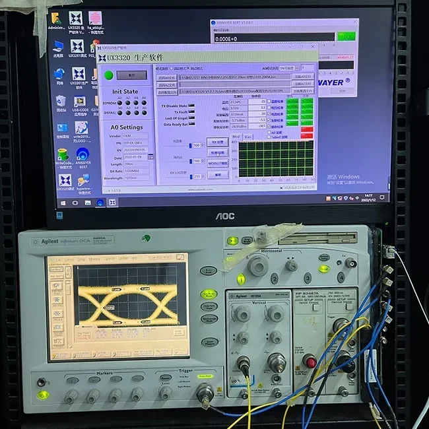Open the Windows Start menu
Screen dimensions: 429x429
point(63,203)
